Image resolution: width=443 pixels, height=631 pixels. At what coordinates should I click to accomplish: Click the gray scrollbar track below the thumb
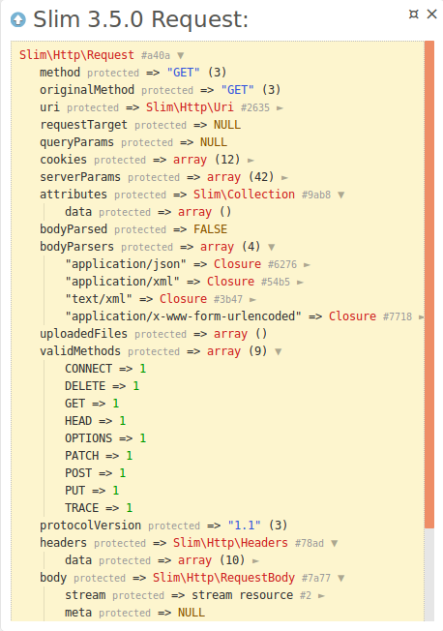pyautogui.click(x=429, y=575)
